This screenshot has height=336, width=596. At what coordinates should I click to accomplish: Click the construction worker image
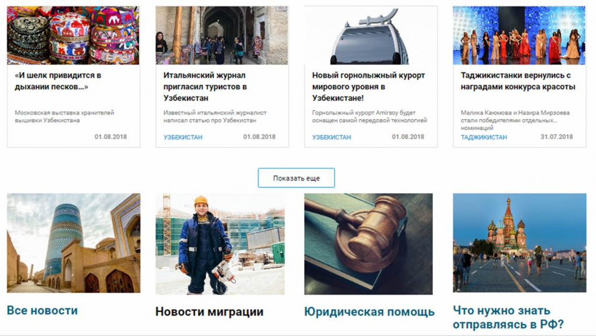(x=220, y=244)
